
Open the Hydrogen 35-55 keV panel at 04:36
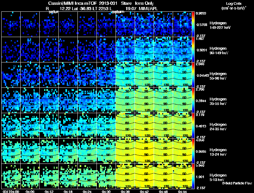click(x=125, y=100)
